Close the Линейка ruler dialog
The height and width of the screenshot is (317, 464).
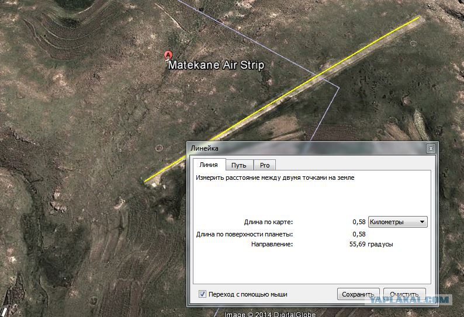[x=431, y=148]
